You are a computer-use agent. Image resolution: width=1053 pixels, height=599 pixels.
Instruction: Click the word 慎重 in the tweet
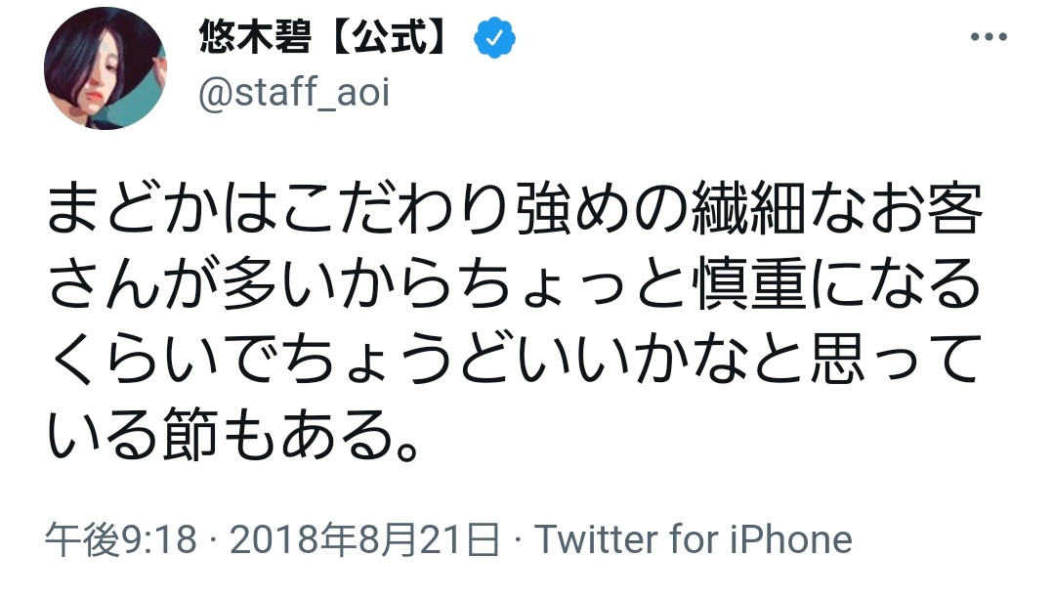point(751,284)
